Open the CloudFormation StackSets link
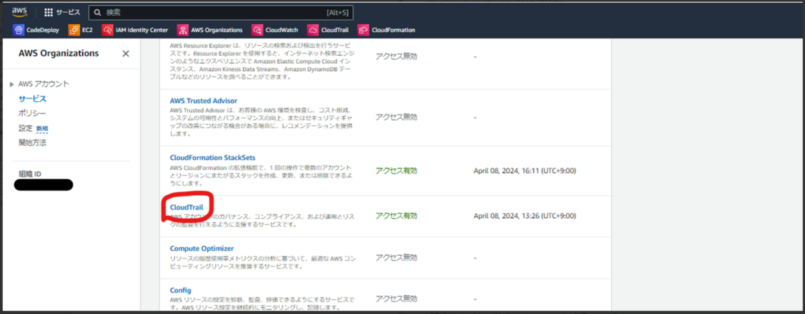Screen dimensions: 805x314 [x=213, y=158]
